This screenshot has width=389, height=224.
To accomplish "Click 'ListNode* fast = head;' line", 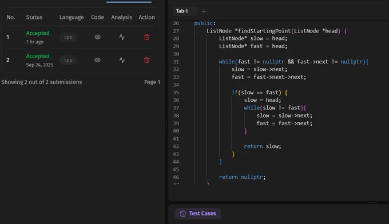I will (x=253, y=46).
